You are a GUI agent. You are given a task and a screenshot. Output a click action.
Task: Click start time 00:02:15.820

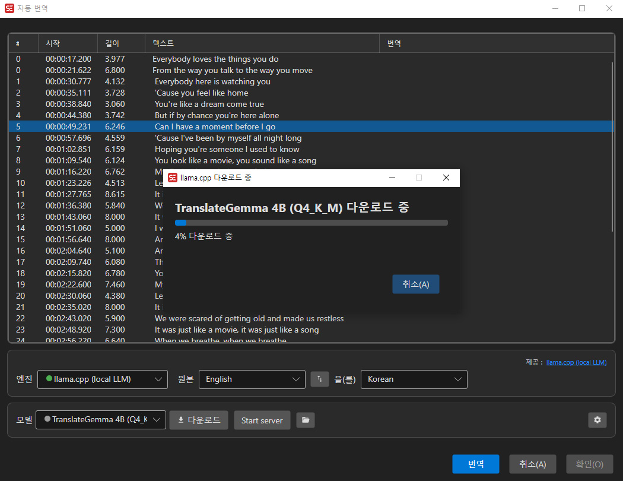pos(68,274)
